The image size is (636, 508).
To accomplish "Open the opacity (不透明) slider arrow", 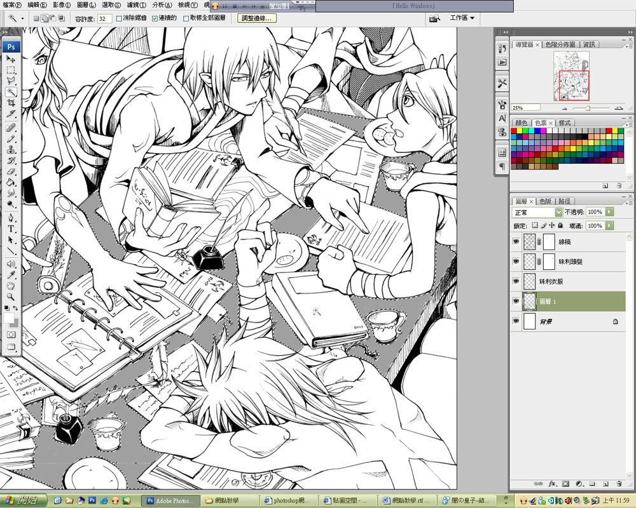I will [609, 212].
